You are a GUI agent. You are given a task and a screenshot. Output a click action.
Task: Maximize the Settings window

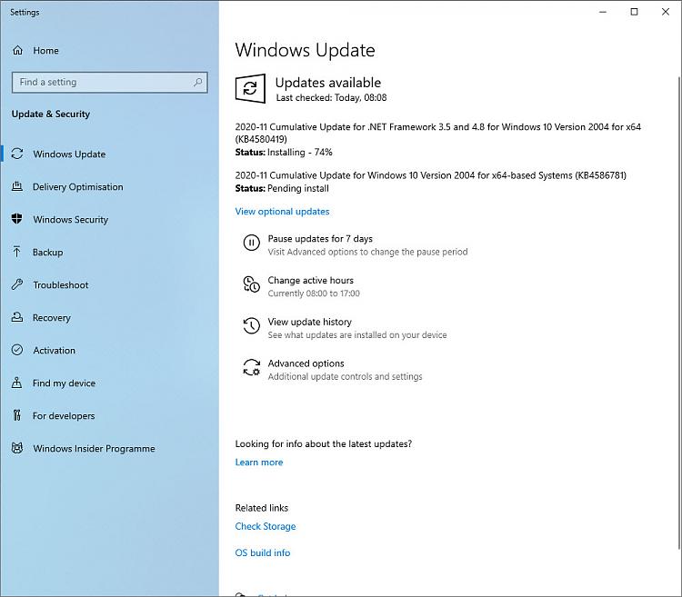tap(634, 12)
